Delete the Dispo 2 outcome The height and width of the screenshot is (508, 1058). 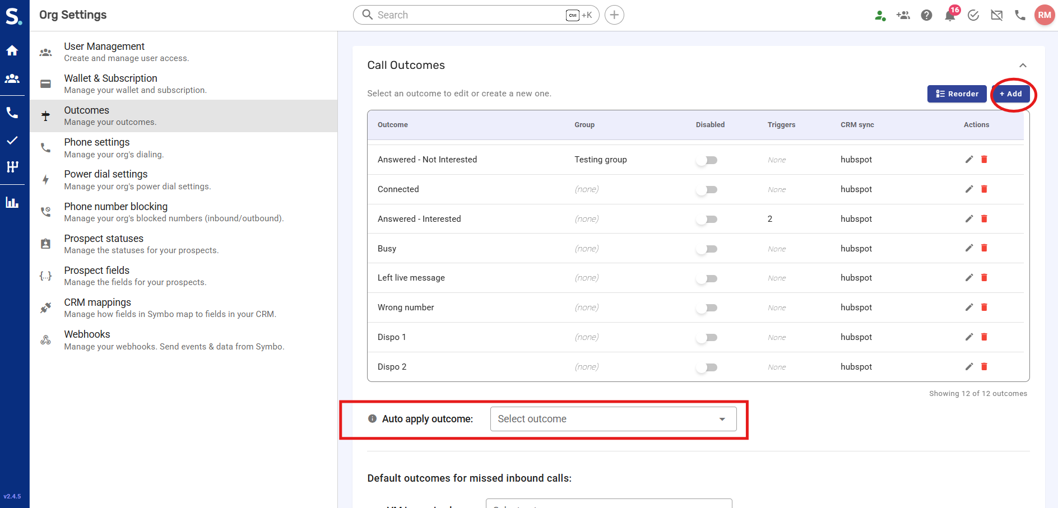click(984, 367)
